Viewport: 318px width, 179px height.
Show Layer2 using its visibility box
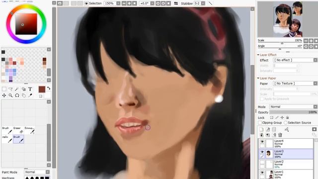click(262, 162)
